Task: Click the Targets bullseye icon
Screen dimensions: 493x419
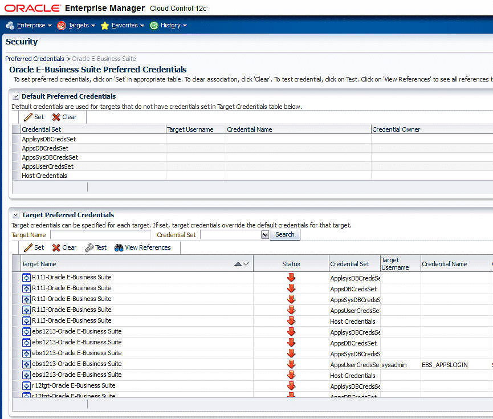Action: [62, 26]
